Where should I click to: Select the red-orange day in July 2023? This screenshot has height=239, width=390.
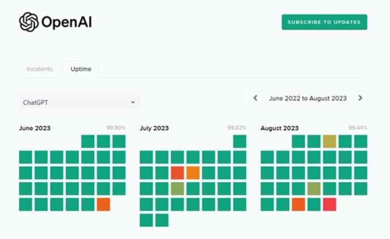pos(177,173)
